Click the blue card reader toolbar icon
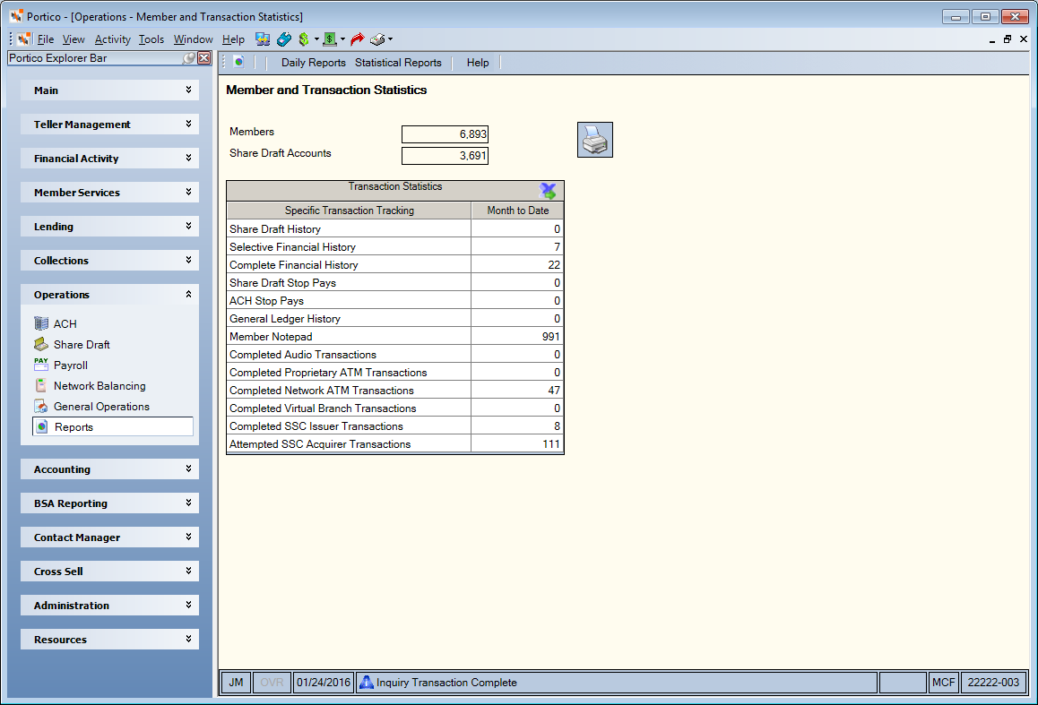Screen dimensions: 1038x705 (284, 39)
